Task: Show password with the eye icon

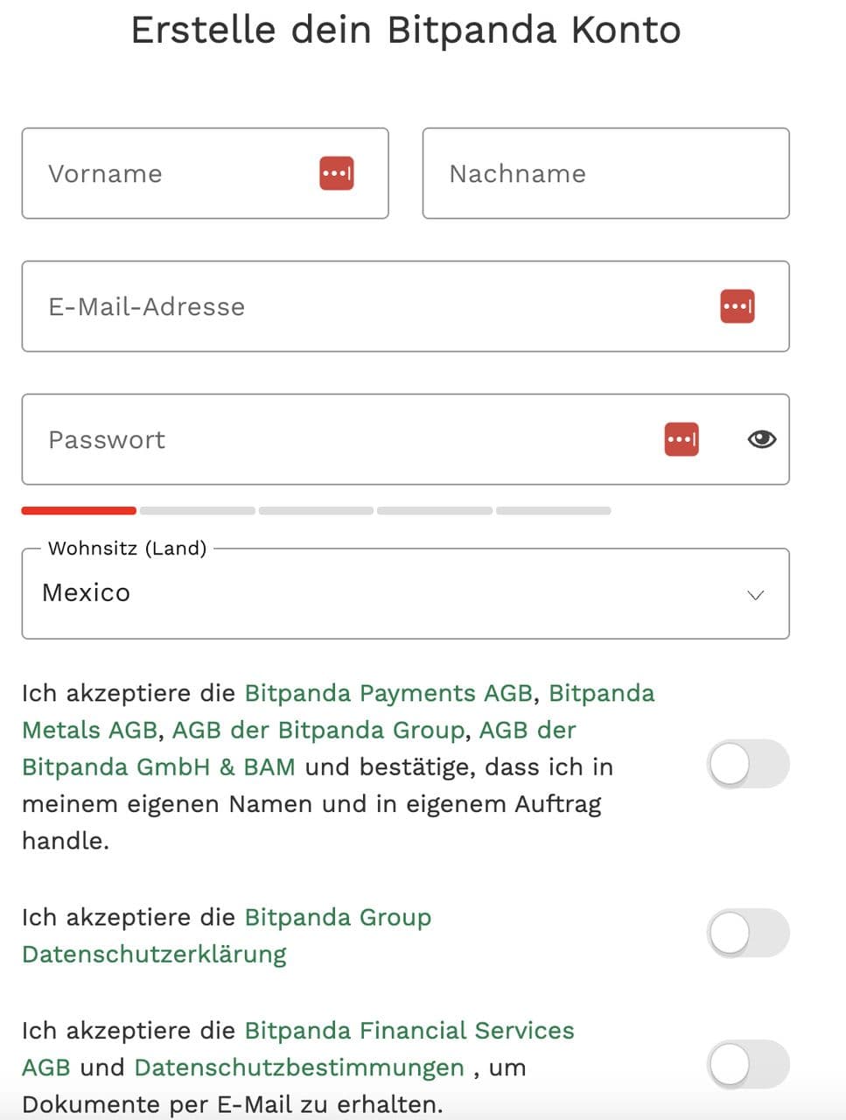Action: [761, 439]
